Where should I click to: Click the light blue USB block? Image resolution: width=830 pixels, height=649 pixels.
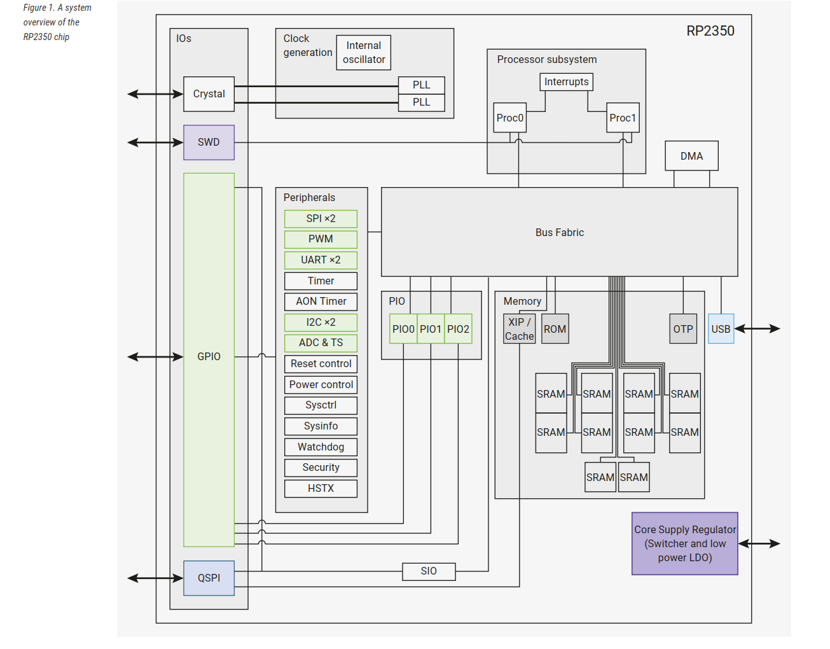click(721, 329)
